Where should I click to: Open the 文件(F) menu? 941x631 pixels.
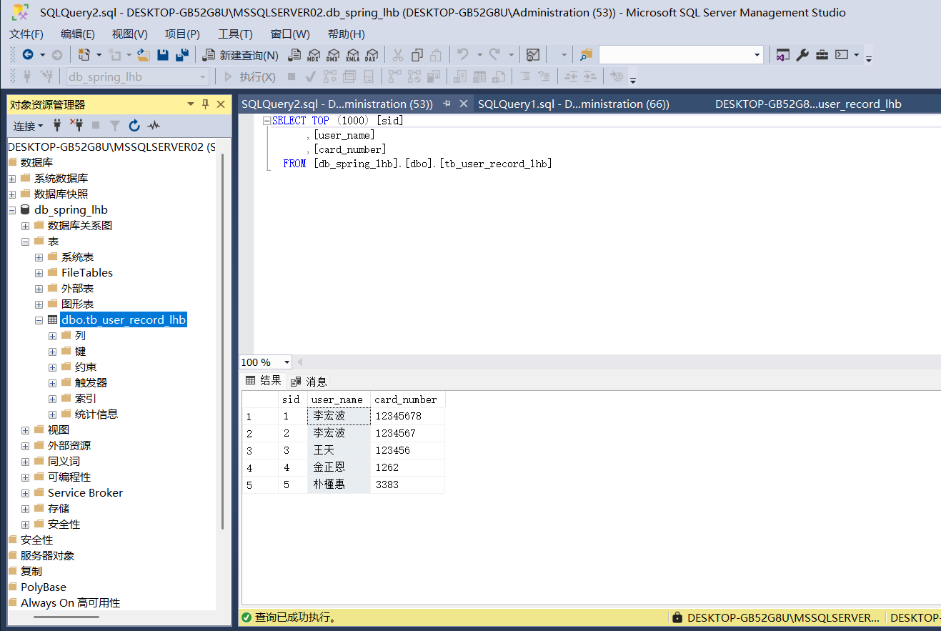(26, 34)
